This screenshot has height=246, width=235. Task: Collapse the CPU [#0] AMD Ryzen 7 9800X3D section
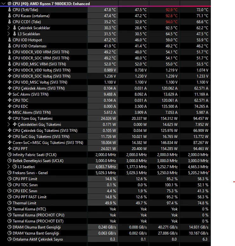(x=3, y=3)
